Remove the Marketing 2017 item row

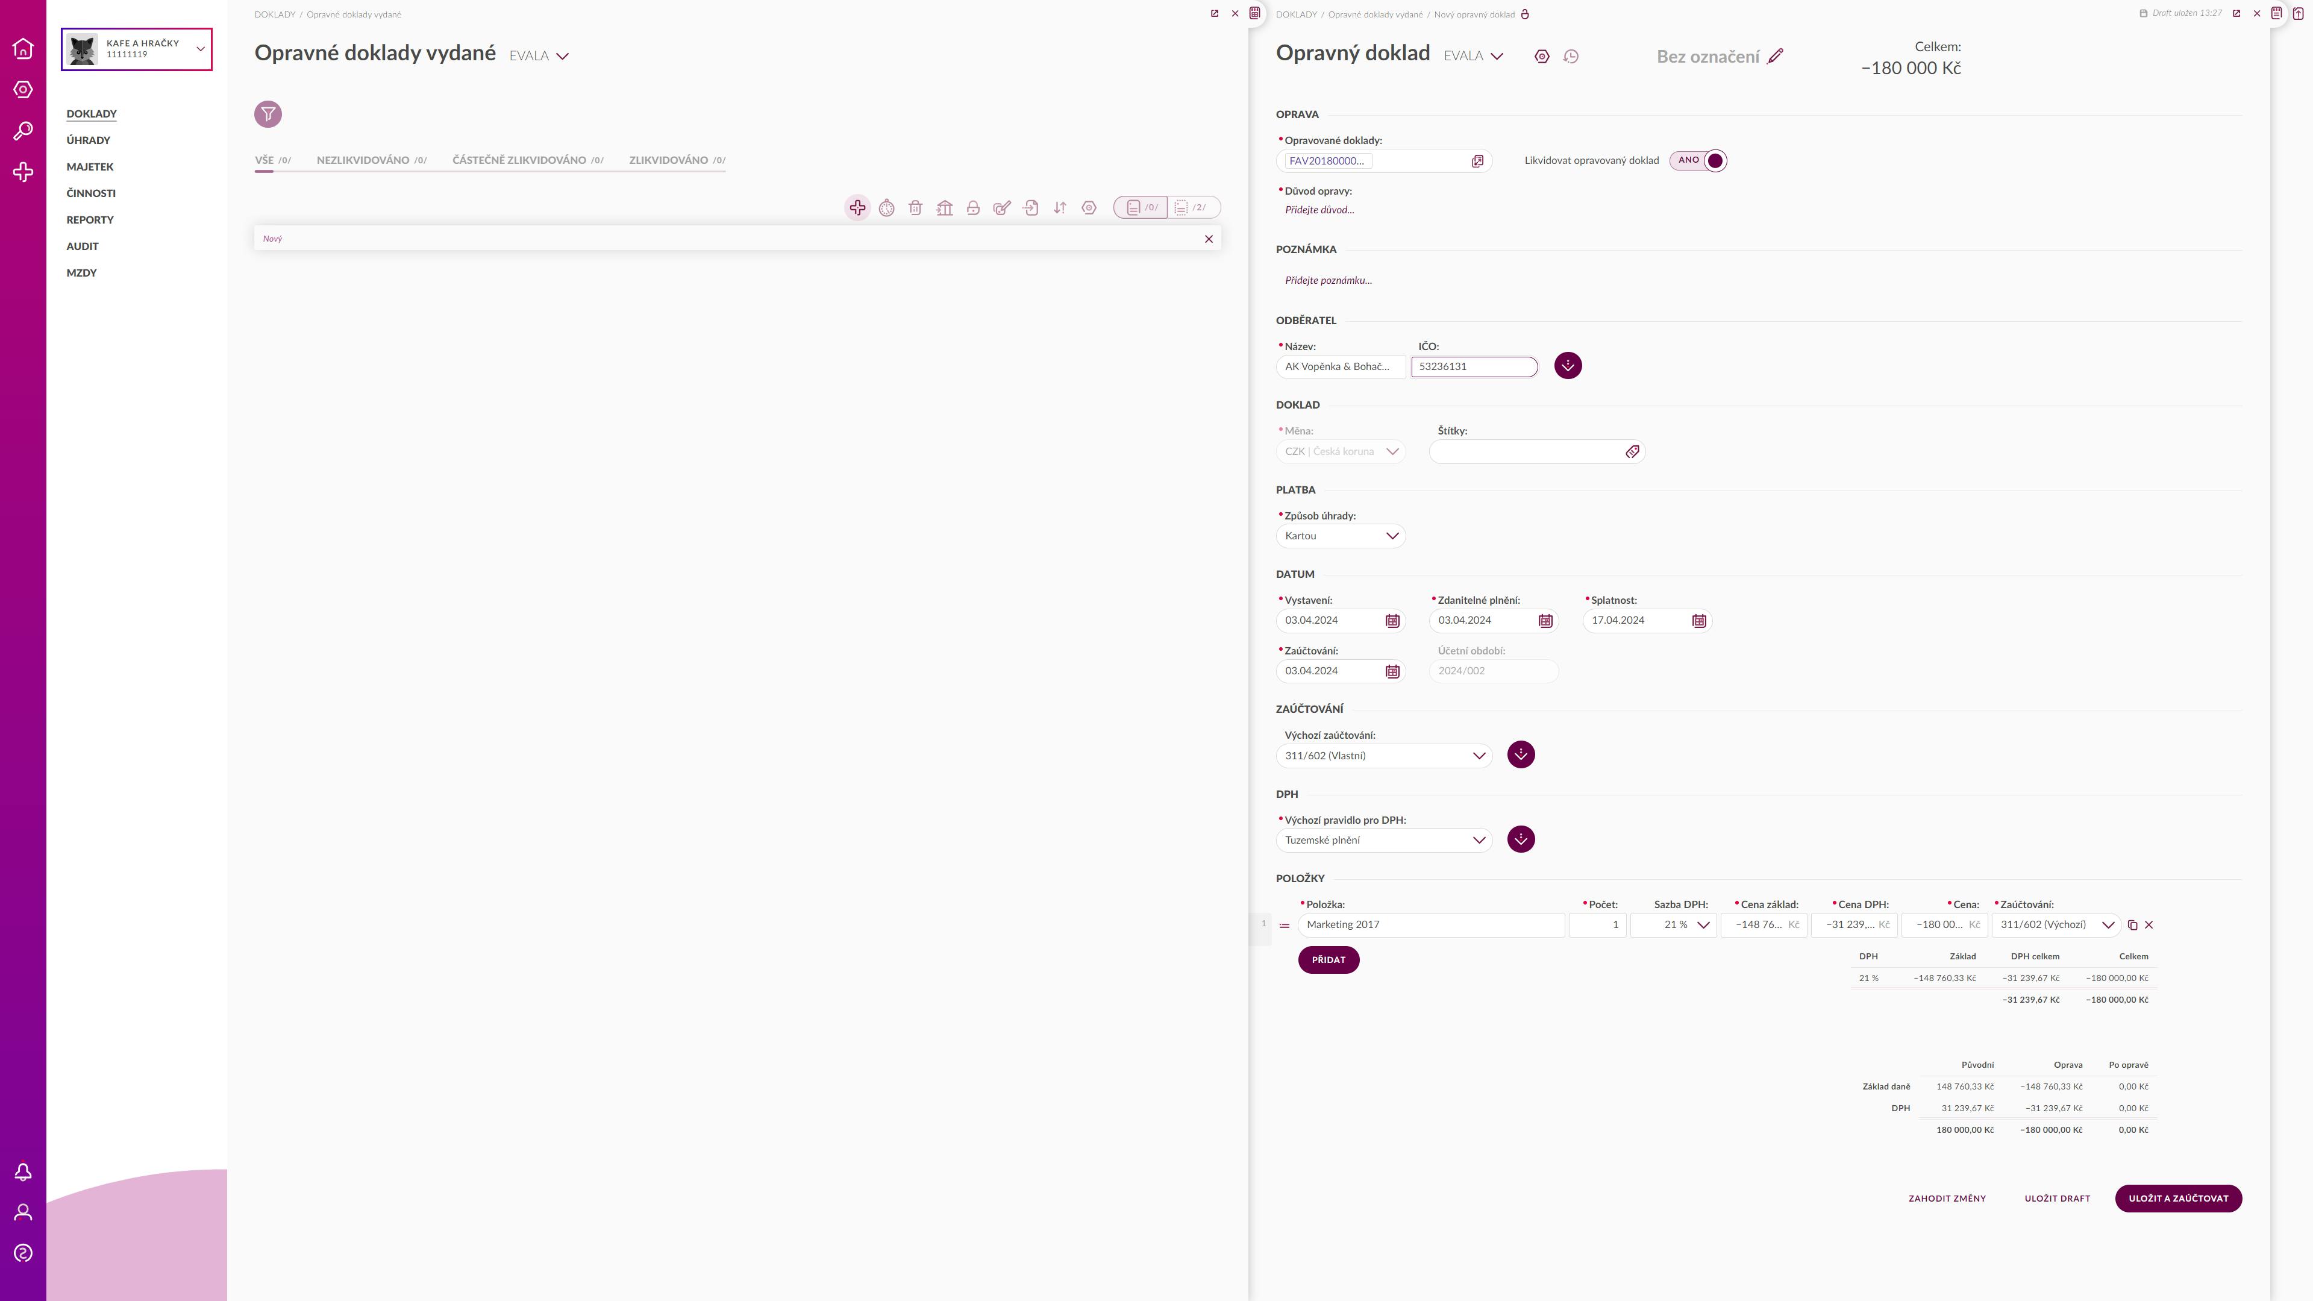(2149, 925)
